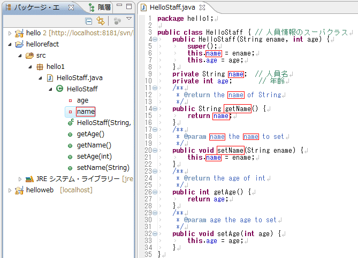Image resolution: width=358 pixels, height=258 pixels.
Task: Click setName in the line 20 method declaration
Action: pyautogui.click(x=230, y=151)
